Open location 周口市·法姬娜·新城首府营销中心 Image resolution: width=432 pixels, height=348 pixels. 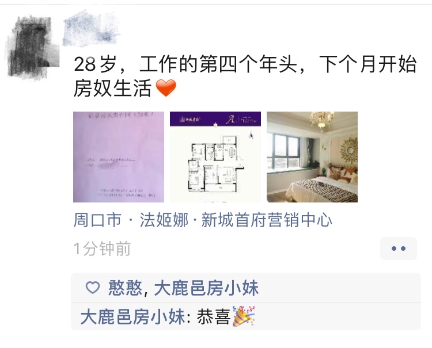(x=203, y=220)
